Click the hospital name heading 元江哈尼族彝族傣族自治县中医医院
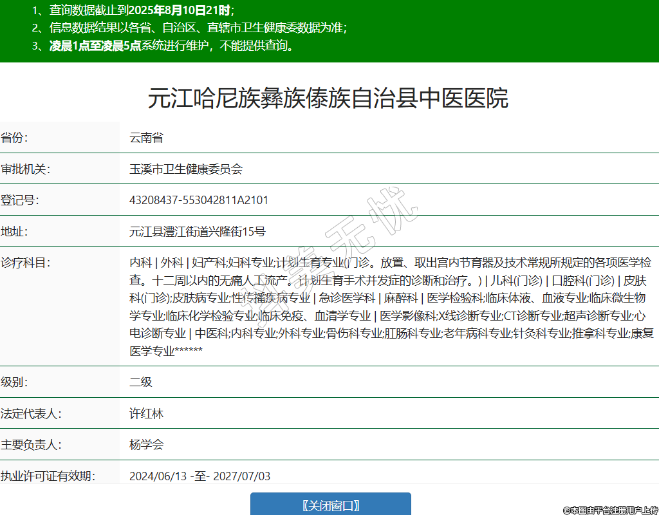659x515 pixels. (x=328, y=98)
